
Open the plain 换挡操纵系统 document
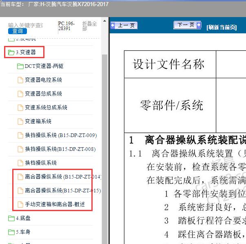pyautogui.click(x=41, y=163)
